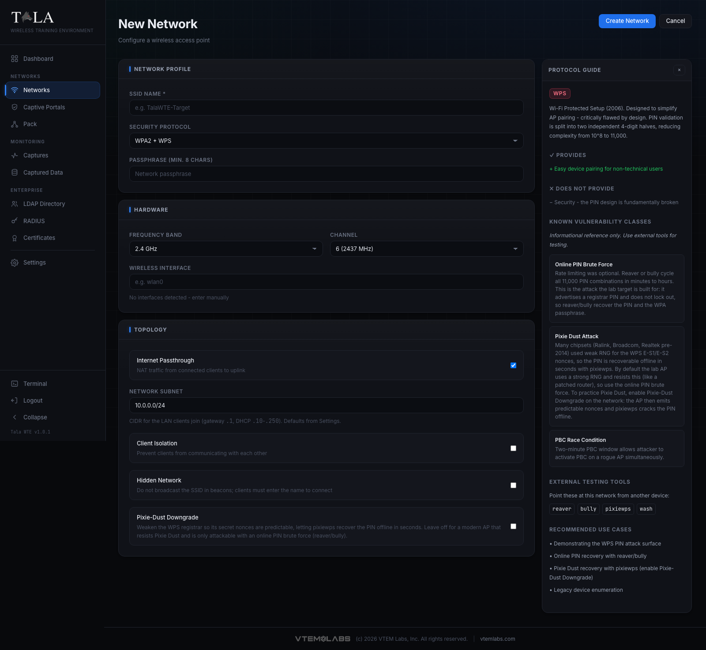
Task: Click the Tala logo in sidebar
Action: coord(33,18)
